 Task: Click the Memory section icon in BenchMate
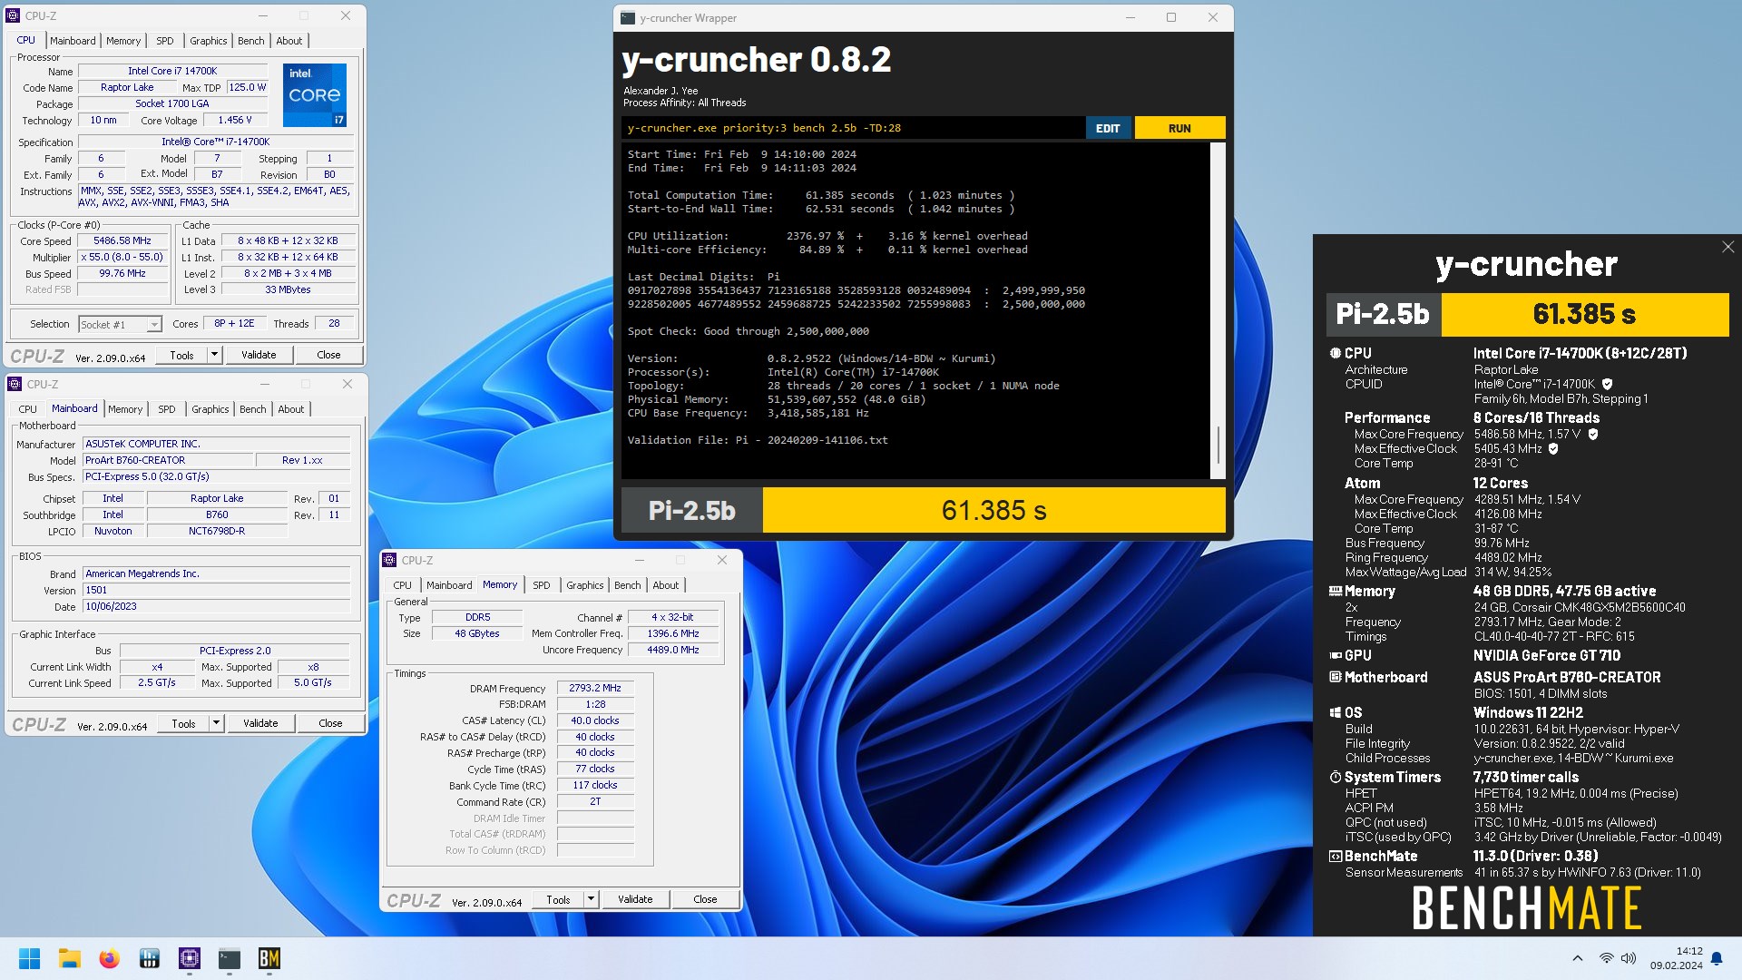tap(1336, 591)
